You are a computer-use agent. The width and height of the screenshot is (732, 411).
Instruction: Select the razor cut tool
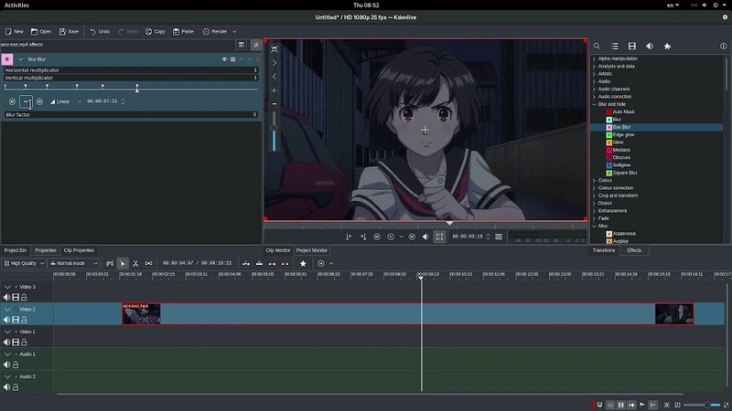[135, 263]
